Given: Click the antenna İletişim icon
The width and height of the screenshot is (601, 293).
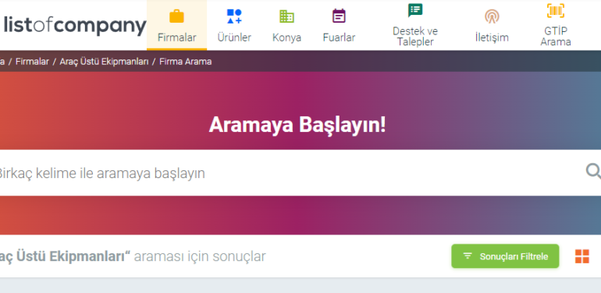Looking at the screenshot, I should pos(492,16).
